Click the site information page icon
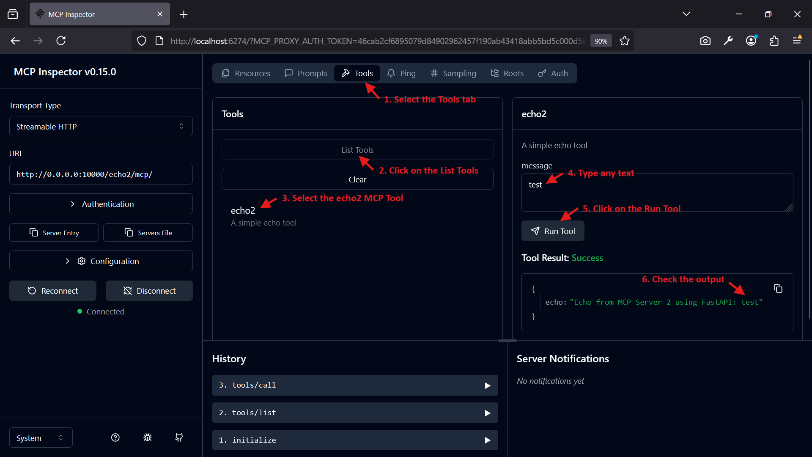 [159, 41]
